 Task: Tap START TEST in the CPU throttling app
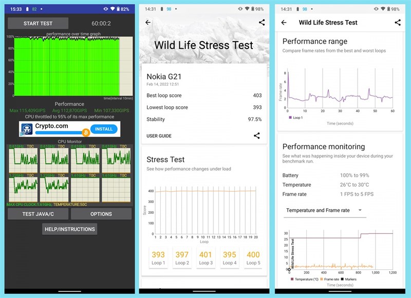tap(38, 23)
